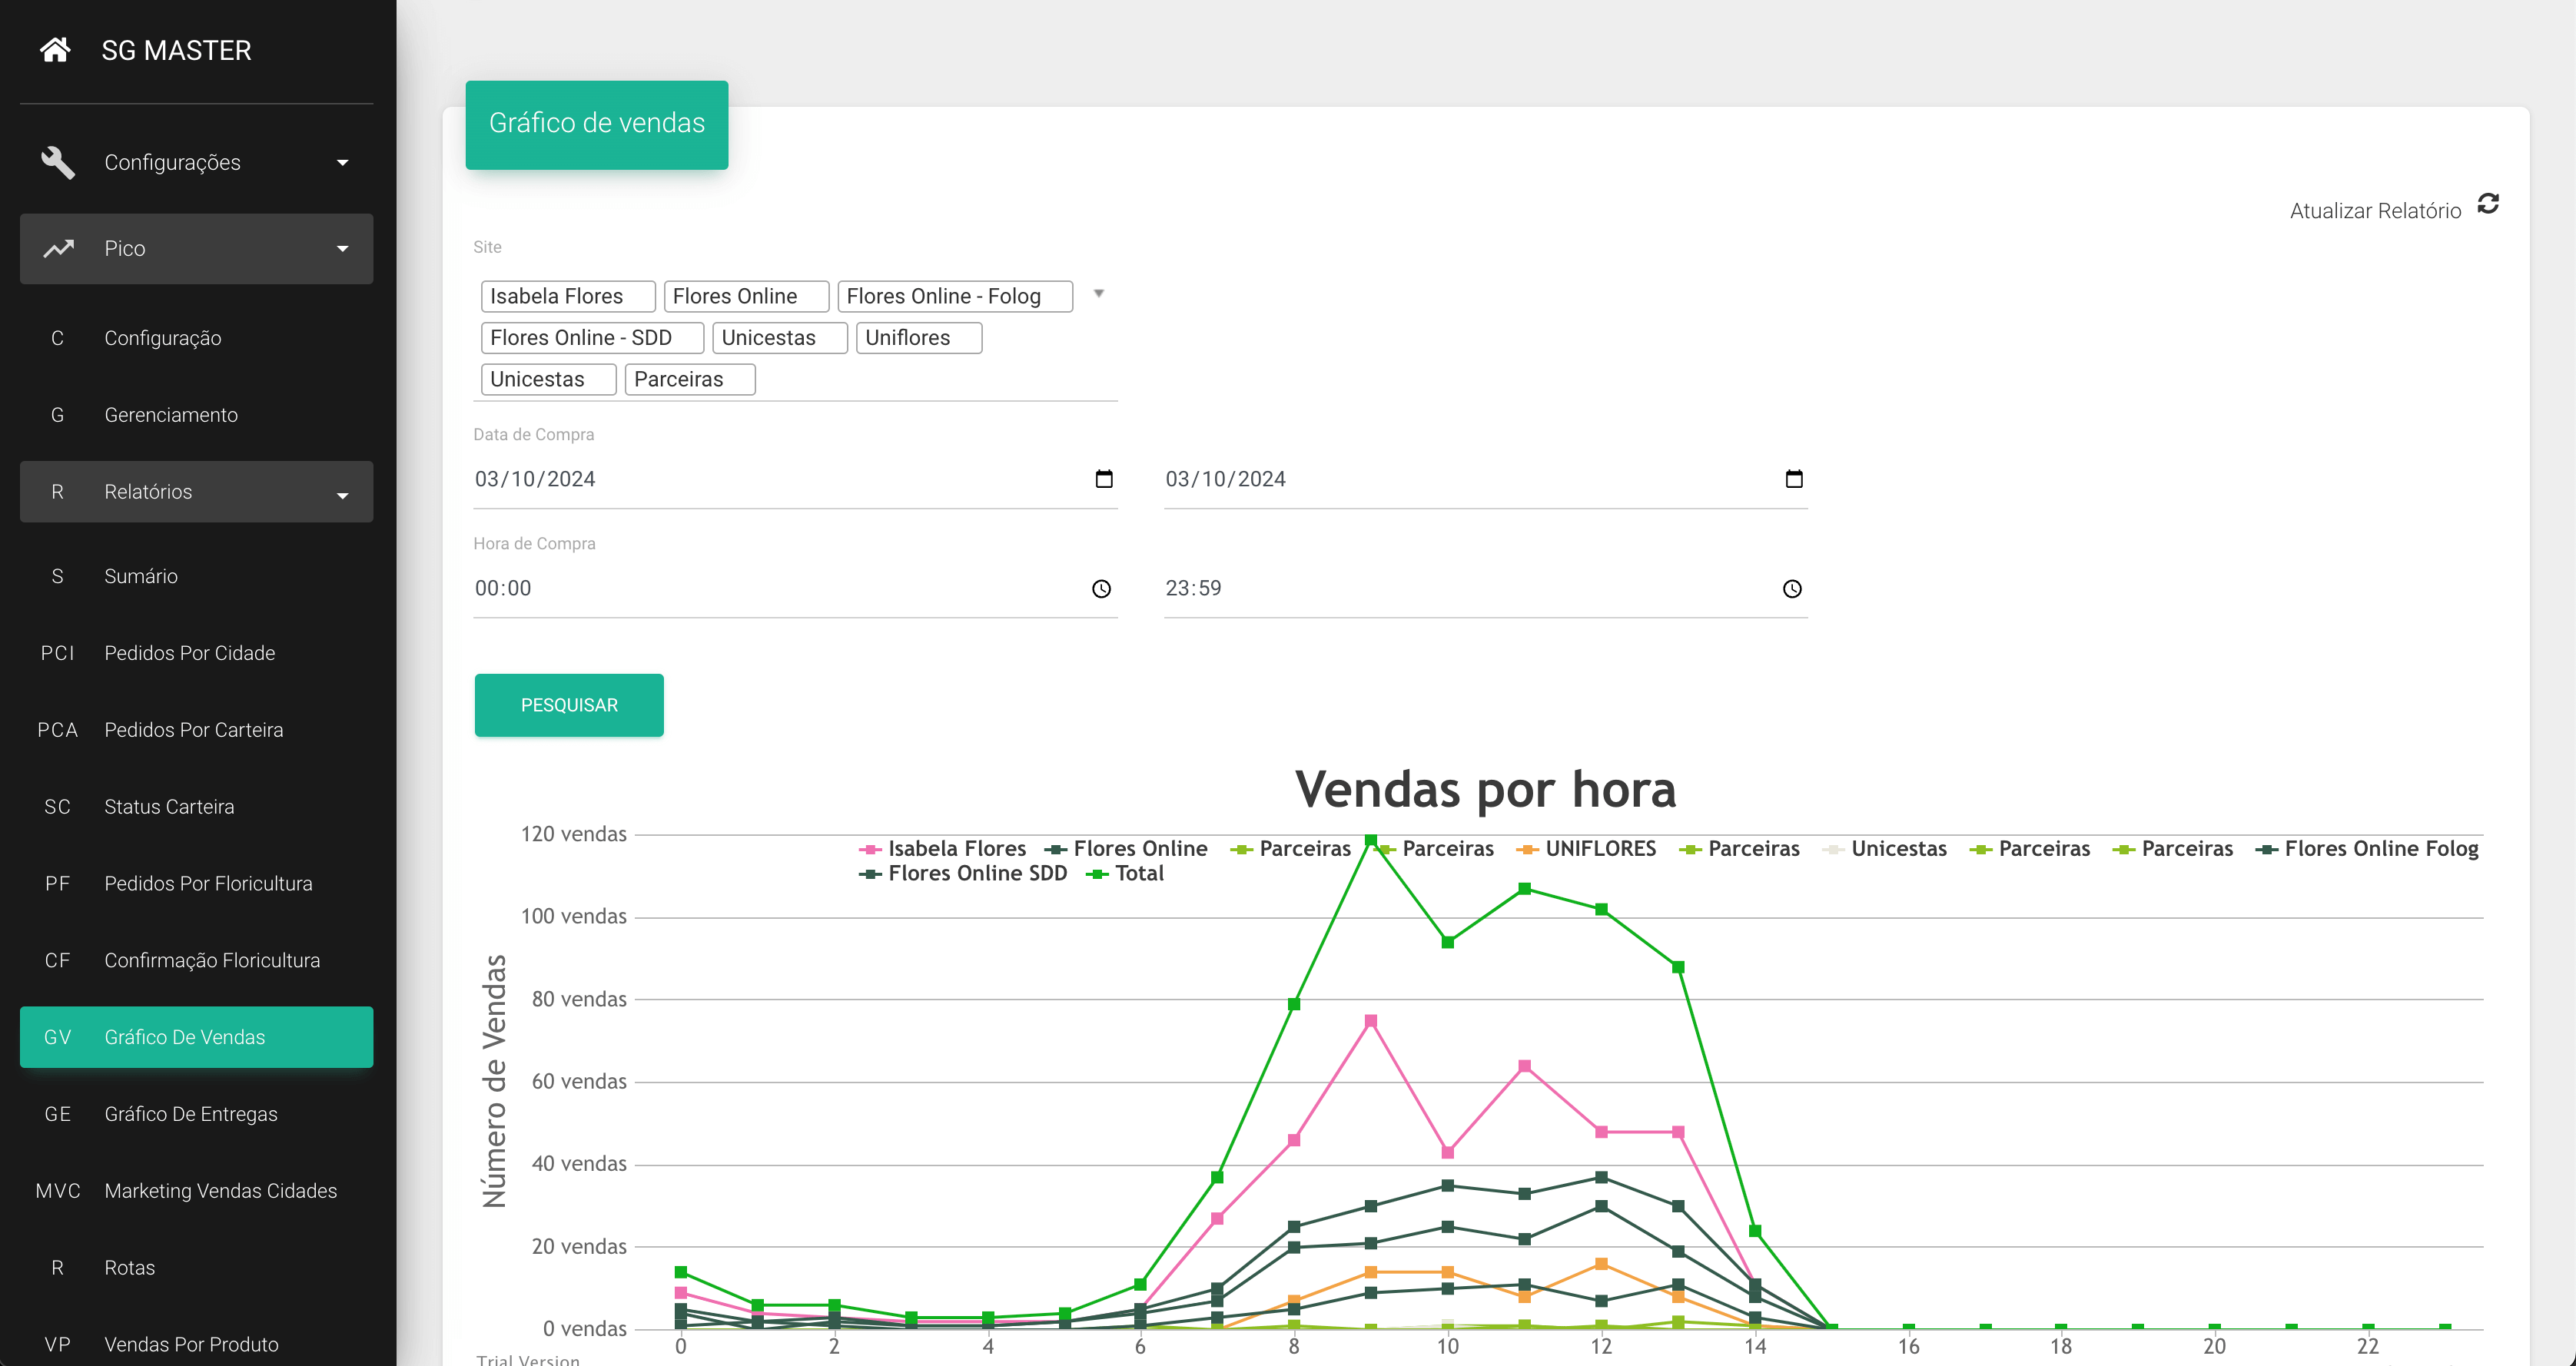Click the PESQUISAR button
The height and width of the screenshot is (1366, 2576).
[x=569, y=705]
